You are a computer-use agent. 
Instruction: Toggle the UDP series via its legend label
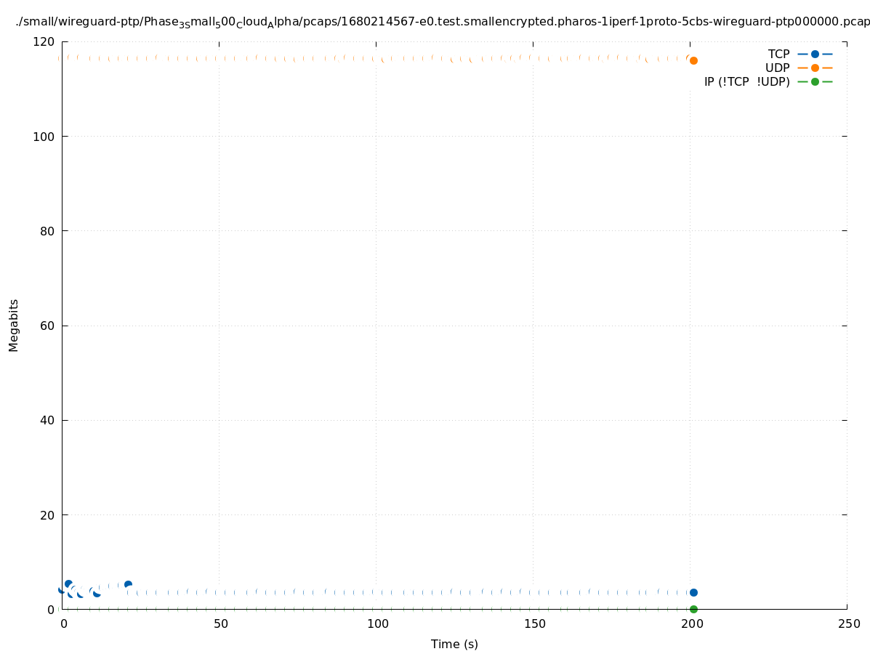(x=777, y=68)
